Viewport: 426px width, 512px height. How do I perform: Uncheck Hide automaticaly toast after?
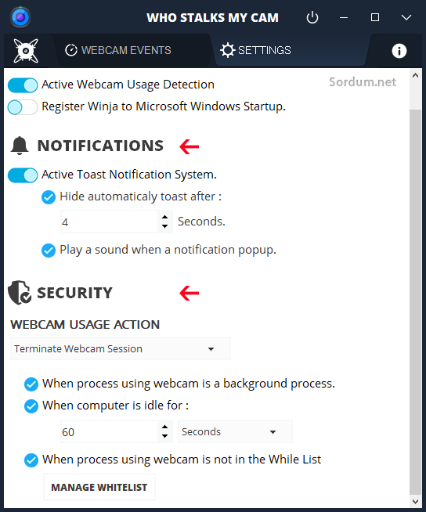[x=49, y=197]
